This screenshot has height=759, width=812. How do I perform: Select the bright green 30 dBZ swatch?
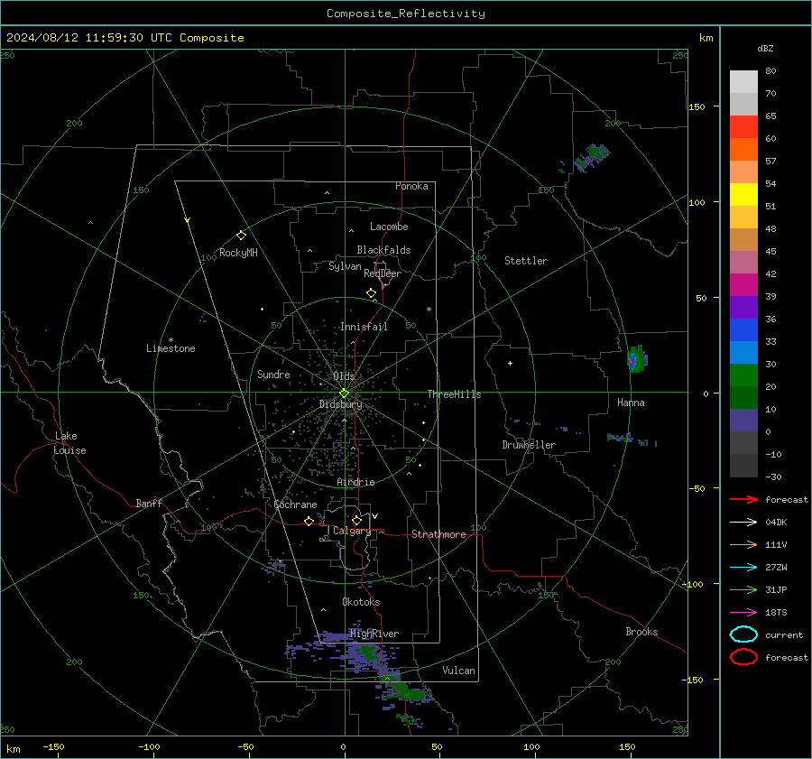pyautogui.click(x=743, y=375)
